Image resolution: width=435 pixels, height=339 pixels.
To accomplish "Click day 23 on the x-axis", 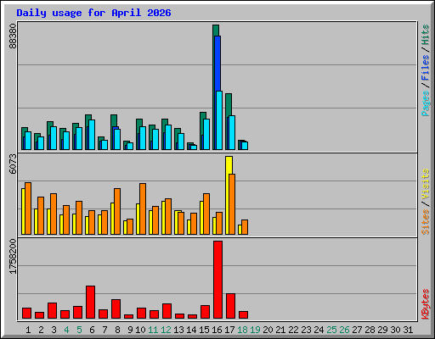I will pyautogui.click(x=306, y=330).
